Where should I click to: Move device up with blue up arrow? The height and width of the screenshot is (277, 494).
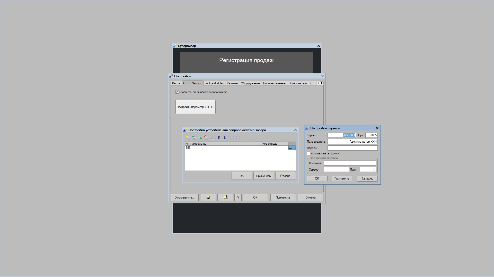[x=219, y=137]
